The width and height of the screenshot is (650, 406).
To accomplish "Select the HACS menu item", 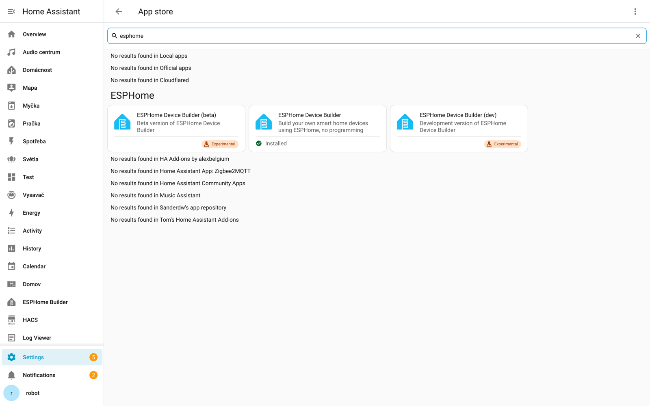I will (52, 320).
